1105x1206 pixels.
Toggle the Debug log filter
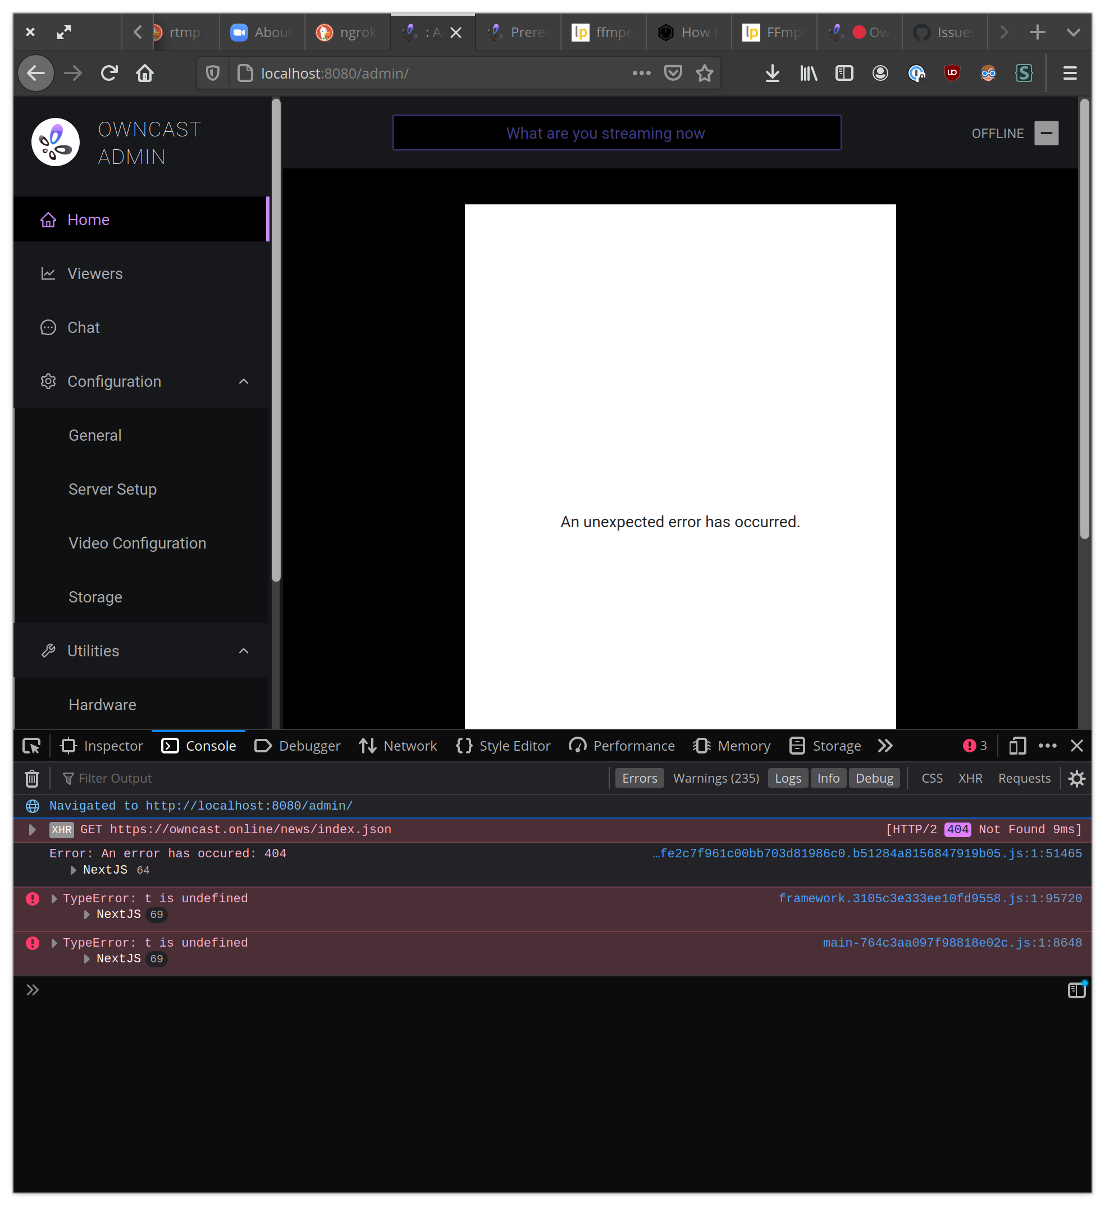click(x=874, y=778)
